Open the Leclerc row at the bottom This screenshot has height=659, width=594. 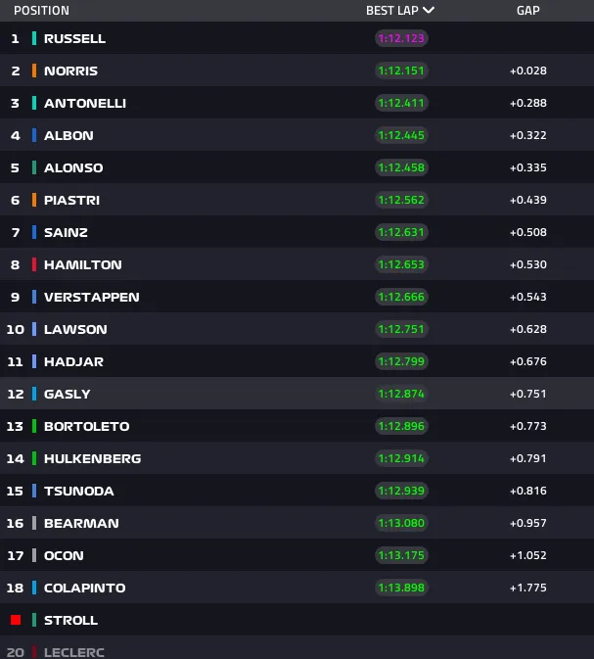pos(297,647)
